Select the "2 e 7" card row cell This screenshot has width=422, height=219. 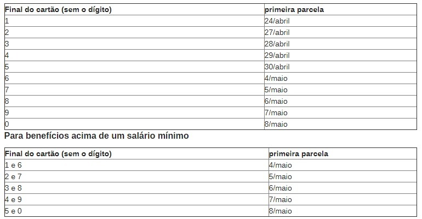13,177
